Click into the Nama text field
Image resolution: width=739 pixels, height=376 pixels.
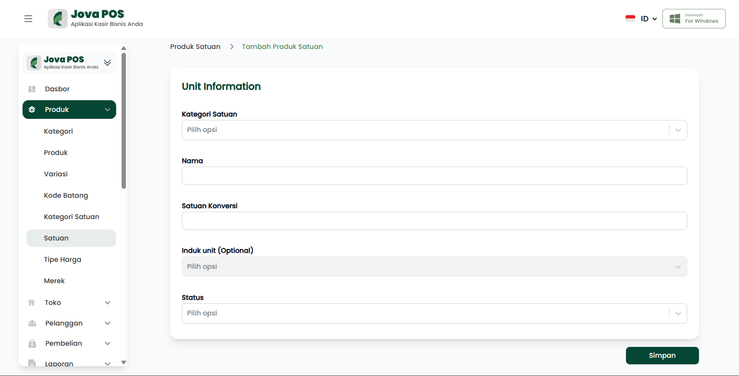pos(434,176)
